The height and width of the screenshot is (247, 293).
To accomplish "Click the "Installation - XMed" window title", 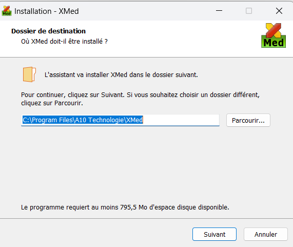I will 47,11.
